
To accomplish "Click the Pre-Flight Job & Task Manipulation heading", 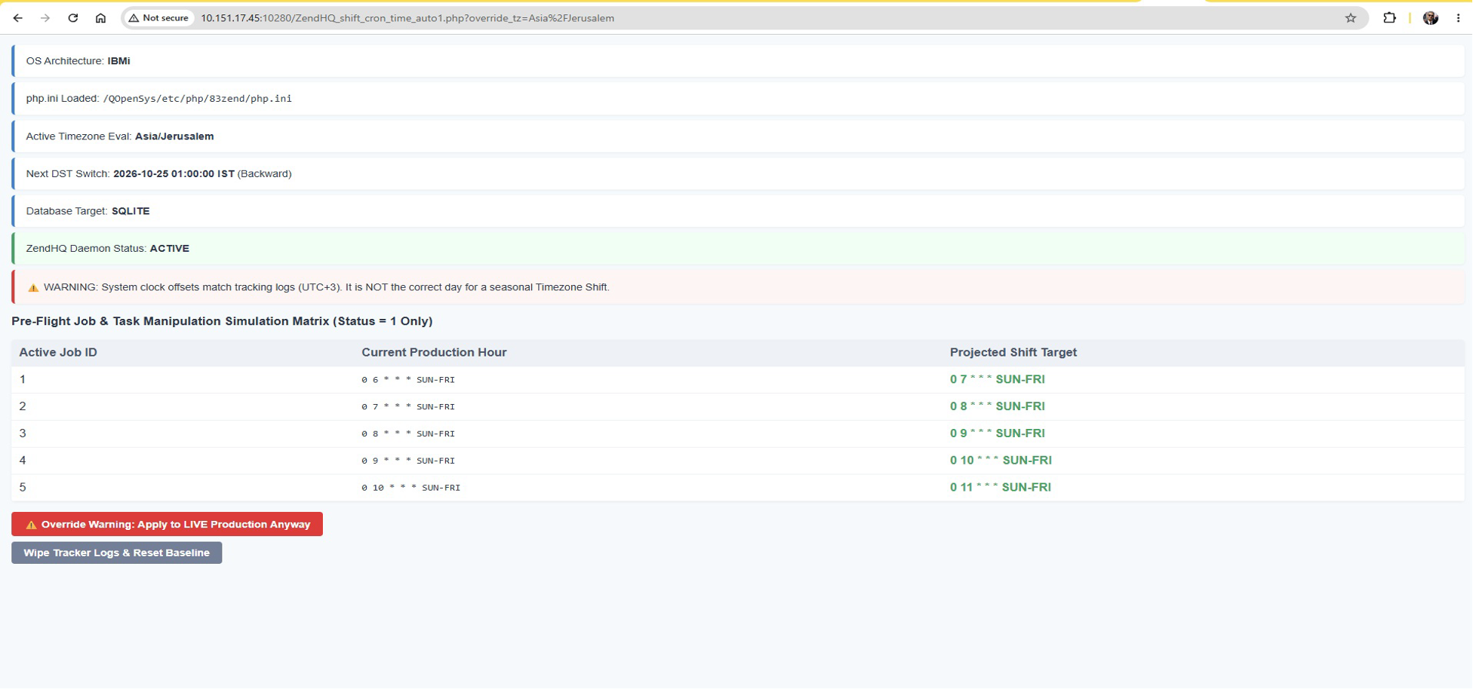I will pos(222,321).
